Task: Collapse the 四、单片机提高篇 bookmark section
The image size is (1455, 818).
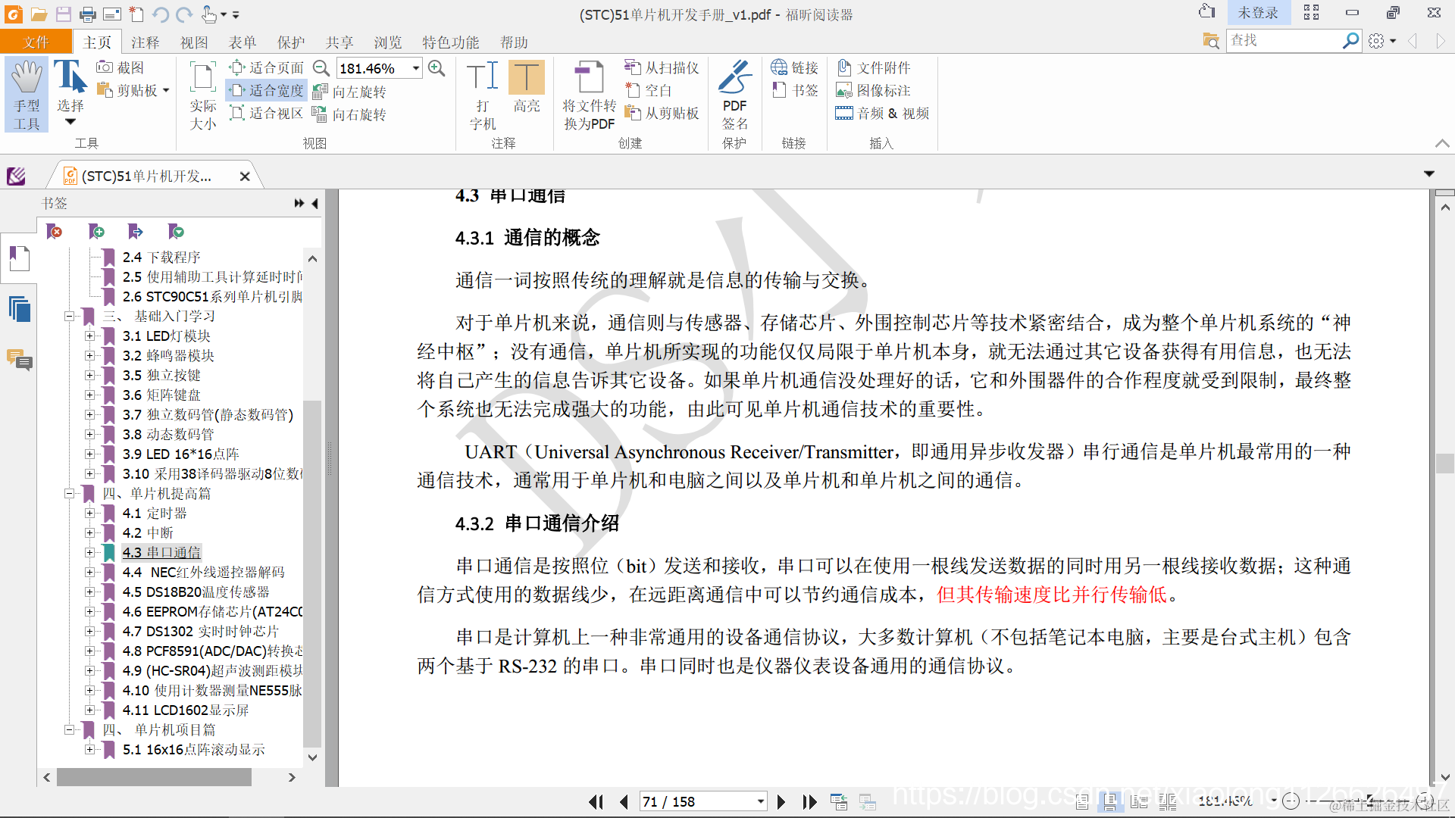Action: [x=69, y=494]
